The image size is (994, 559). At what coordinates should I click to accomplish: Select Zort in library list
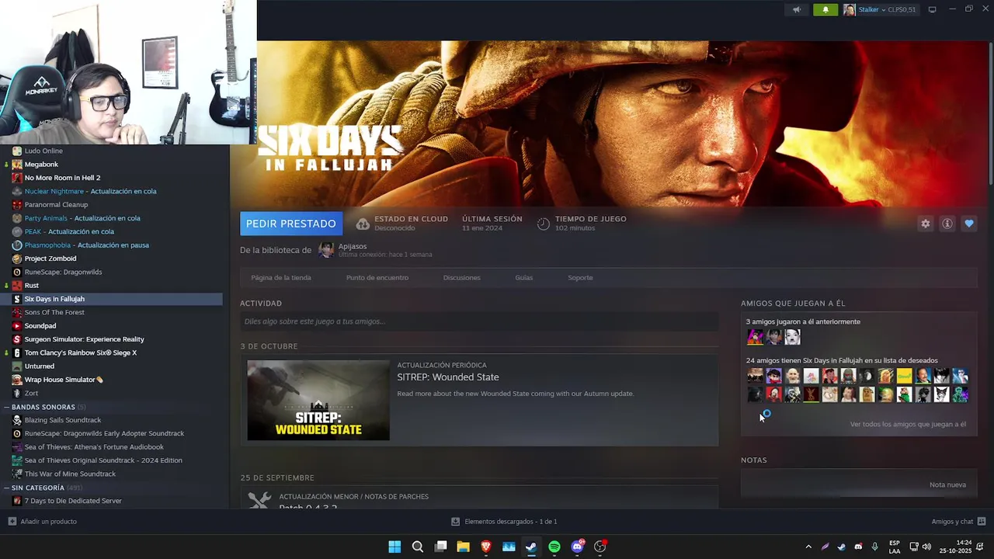pyautogui.click(x=31, y=394)
